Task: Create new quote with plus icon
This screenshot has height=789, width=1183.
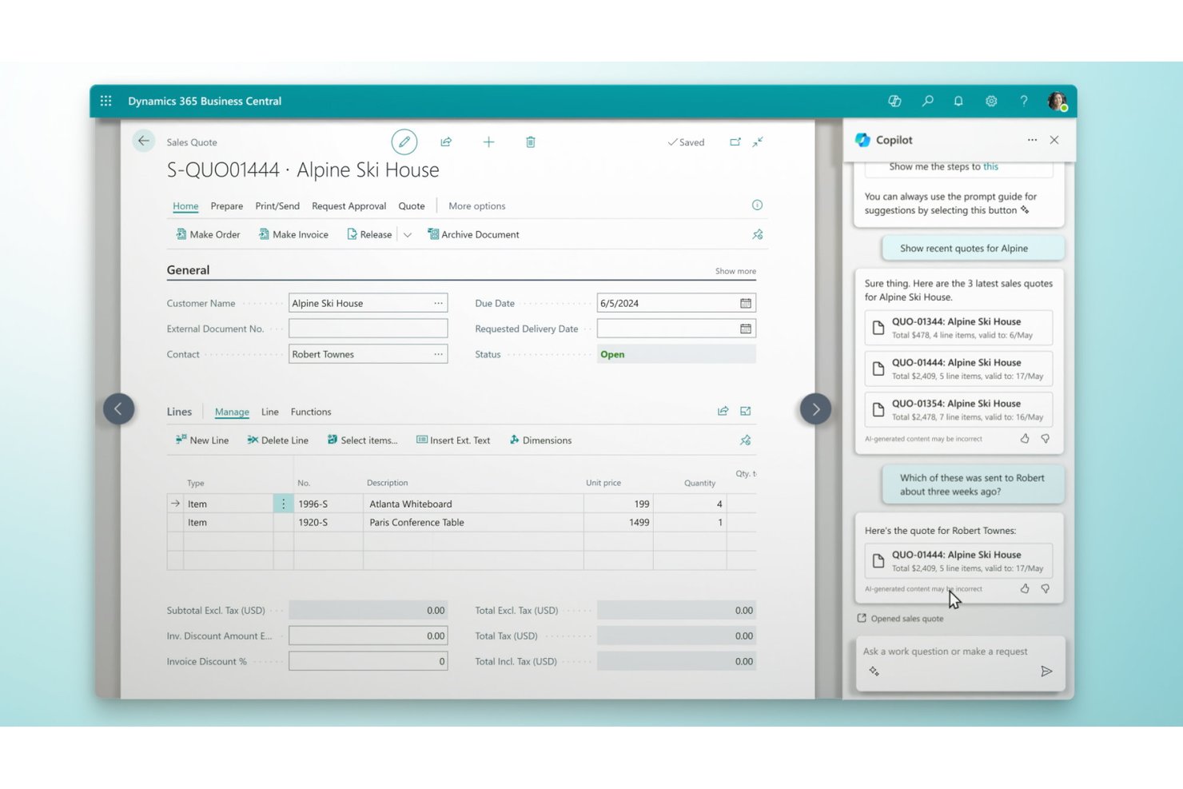Action: 488,141
